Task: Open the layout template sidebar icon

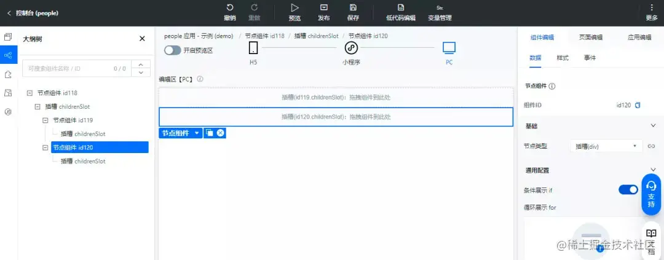Action: tap(8, 93)
